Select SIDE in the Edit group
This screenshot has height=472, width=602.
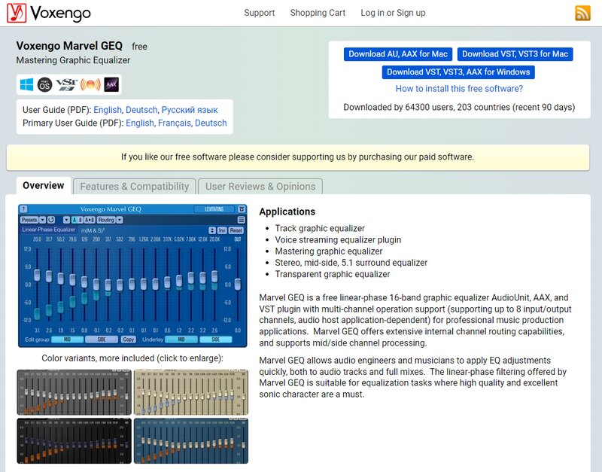coord(102,340)
